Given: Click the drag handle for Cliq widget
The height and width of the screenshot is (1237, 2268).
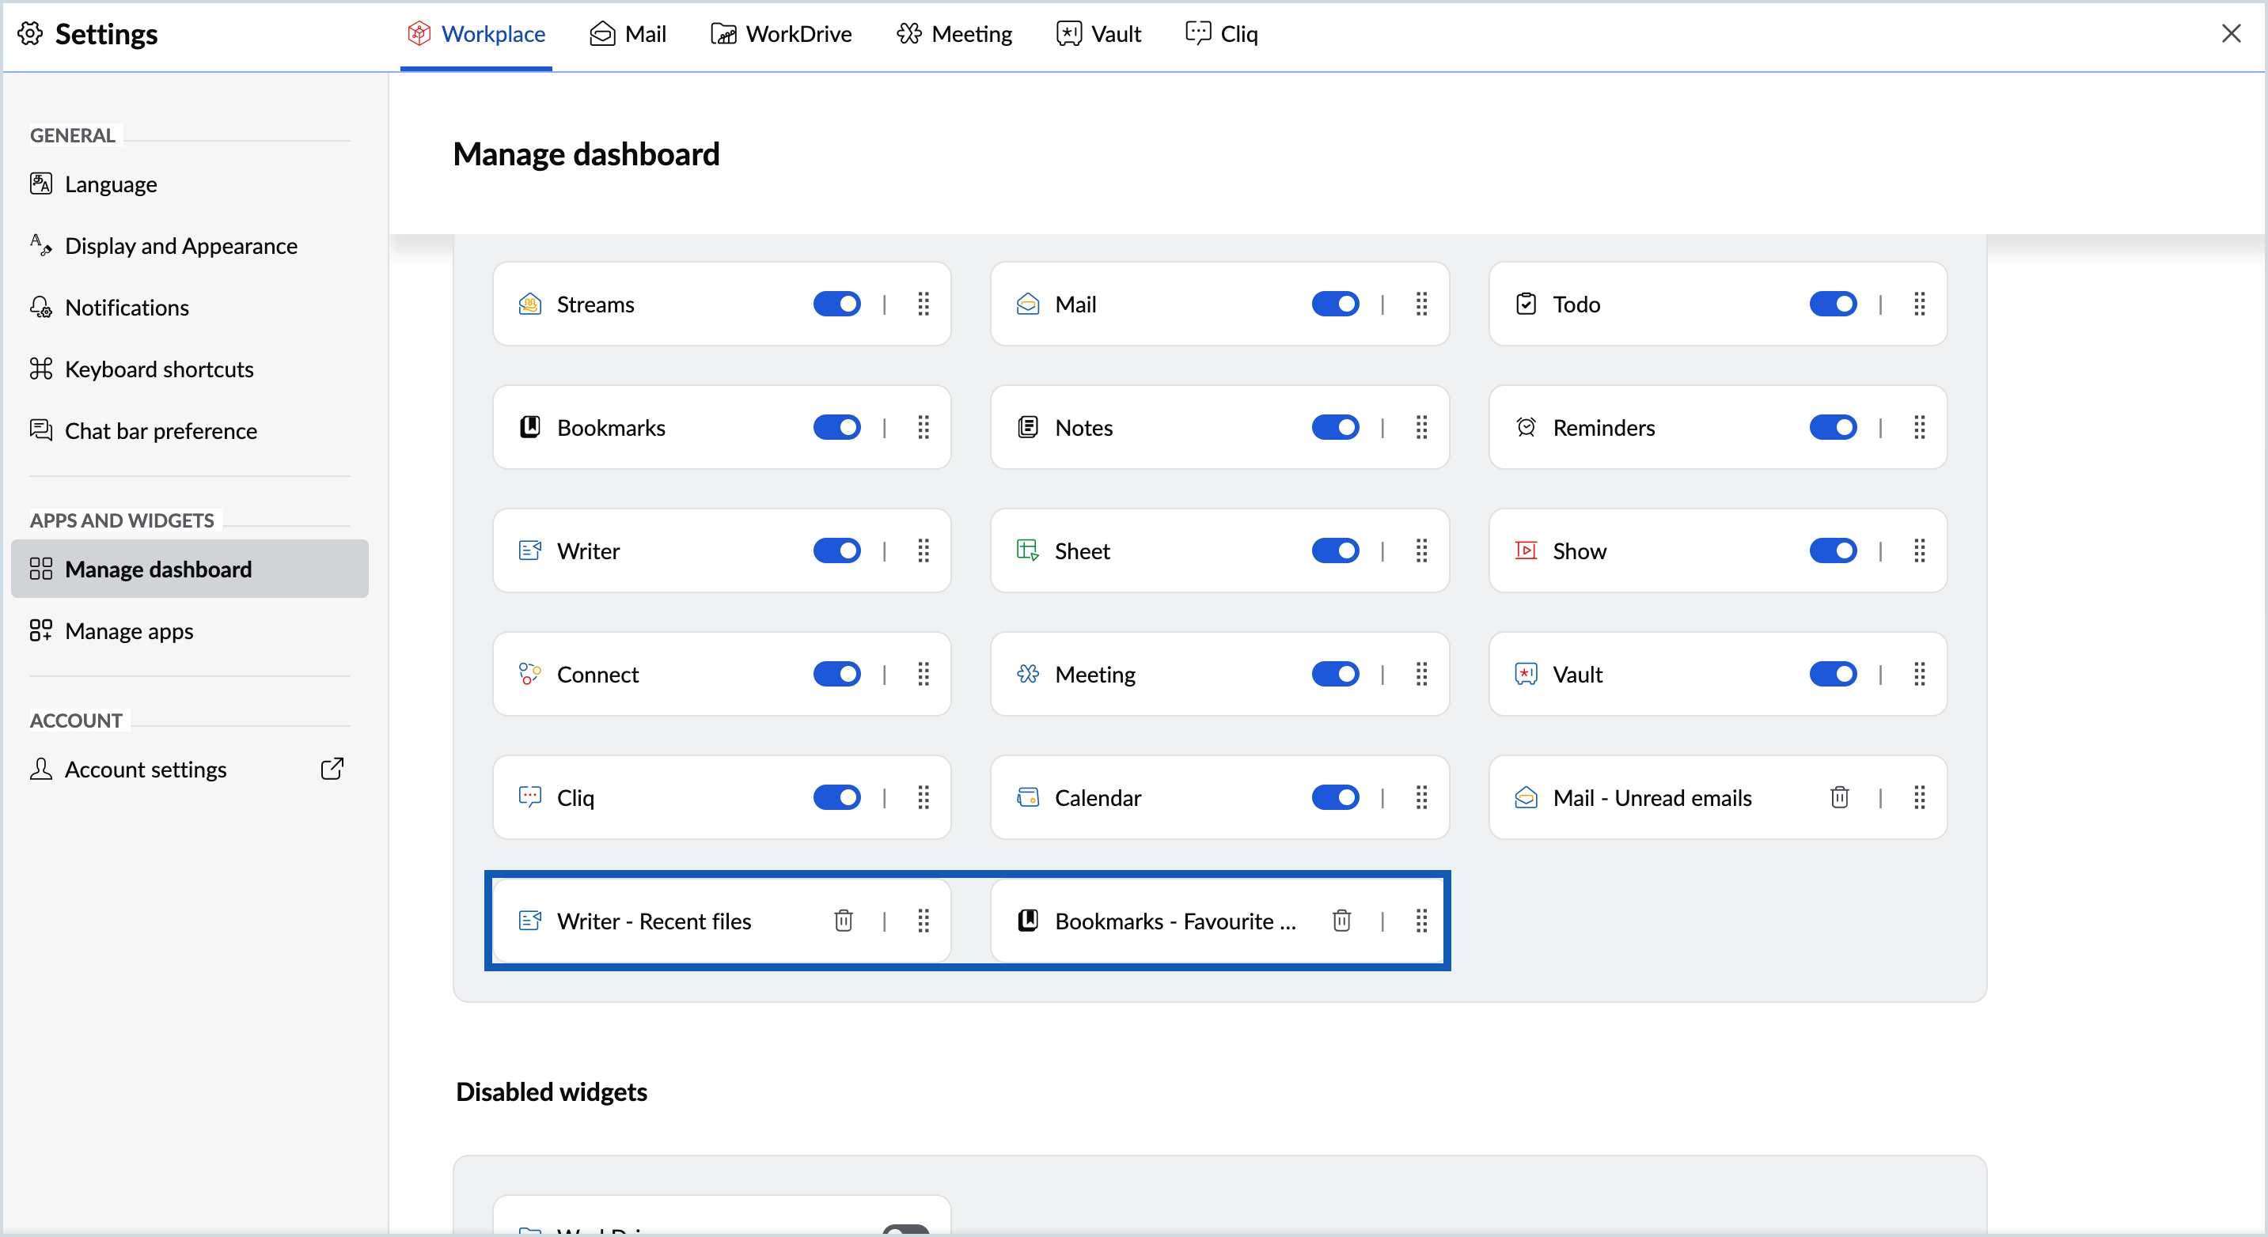Looking at the screenshot, I should point(924,797).
